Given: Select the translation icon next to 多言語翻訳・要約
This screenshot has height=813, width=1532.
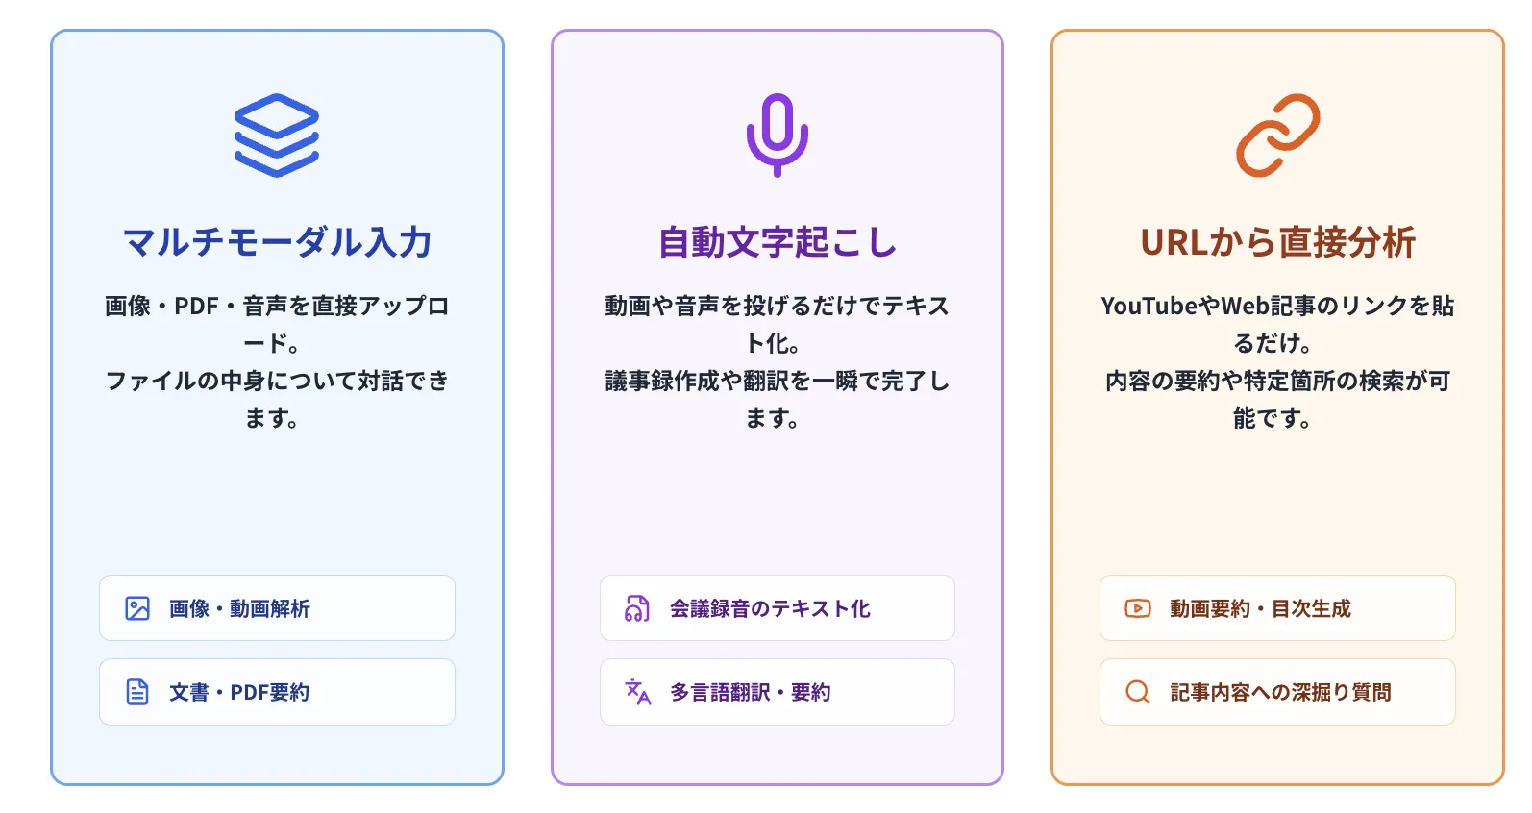Looking at the screenshot, I should 635,691.
